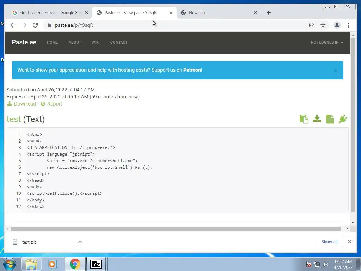Open ABOUT in Paste.ee navbar
The height and width of the screenshot is (271, 361).
(75, 42)
